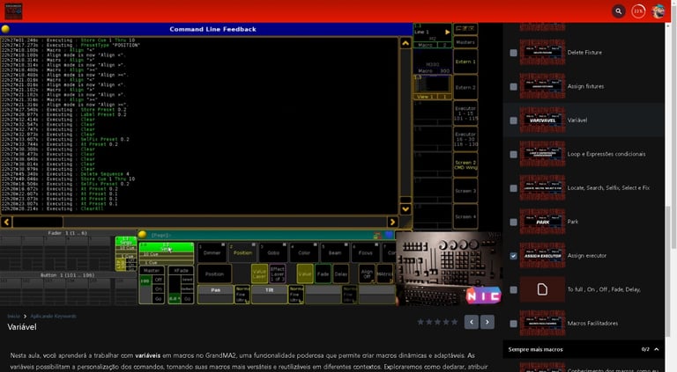
Task: Open the Delete Fixture lesson thumbnail
Action: tap(542, 53)
